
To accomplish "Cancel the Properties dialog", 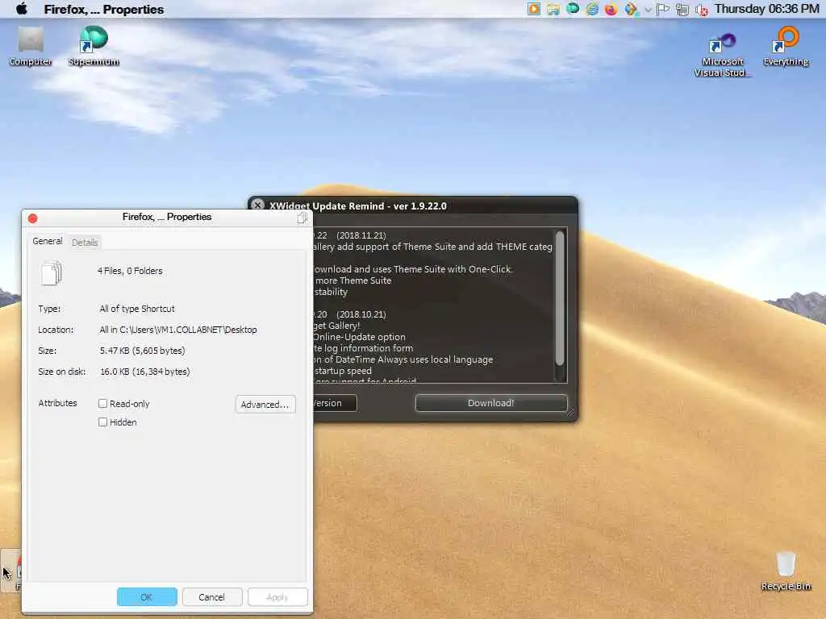I will click(212, 597).
